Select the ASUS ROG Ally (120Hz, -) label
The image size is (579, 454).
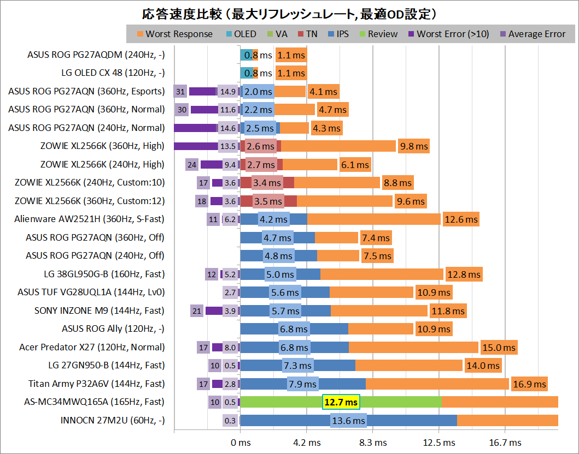tap(113, 328)
